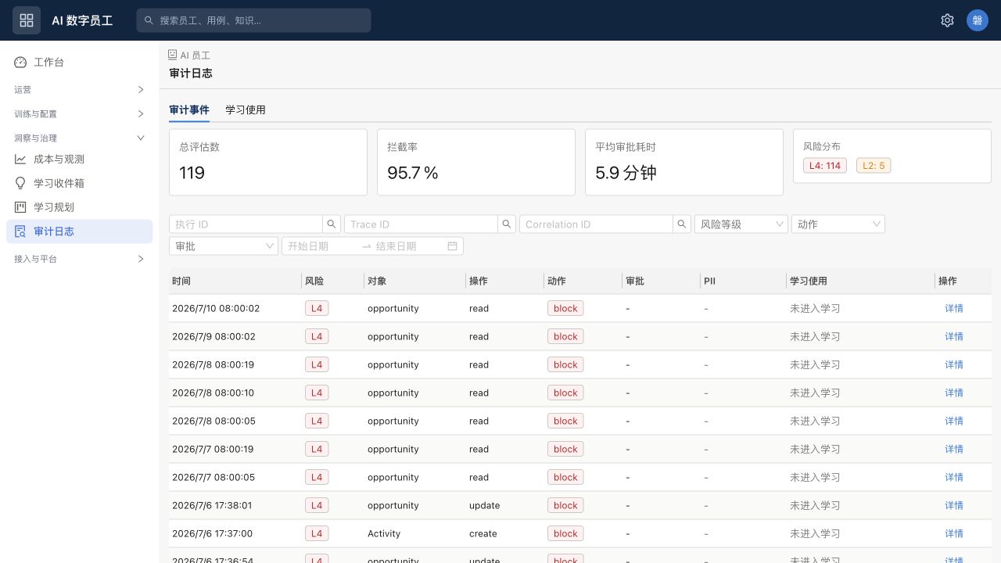Open 学习收件箱 in sidebar
The width and height of the screenshot is (1001, 563).
(80, 184)
